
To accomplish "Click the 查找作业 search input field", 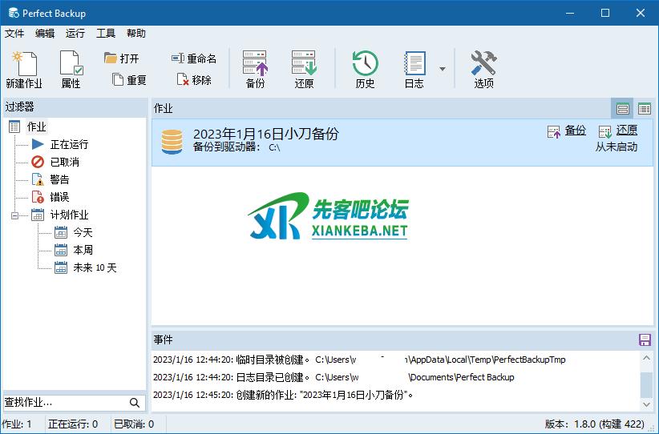I will (x=64, y=402).
